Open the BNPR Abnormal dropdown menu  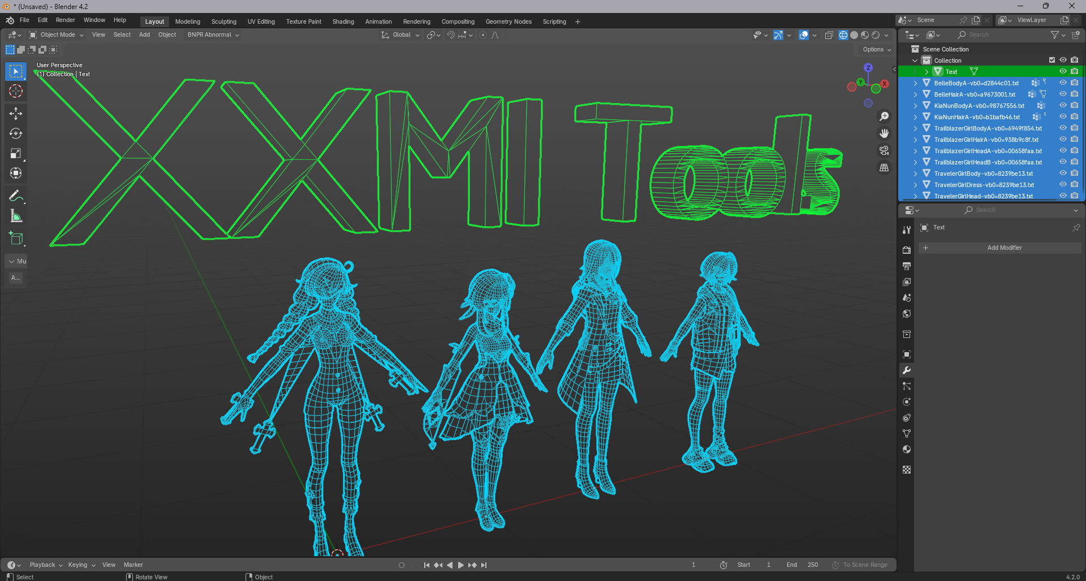tap(213, 34)
